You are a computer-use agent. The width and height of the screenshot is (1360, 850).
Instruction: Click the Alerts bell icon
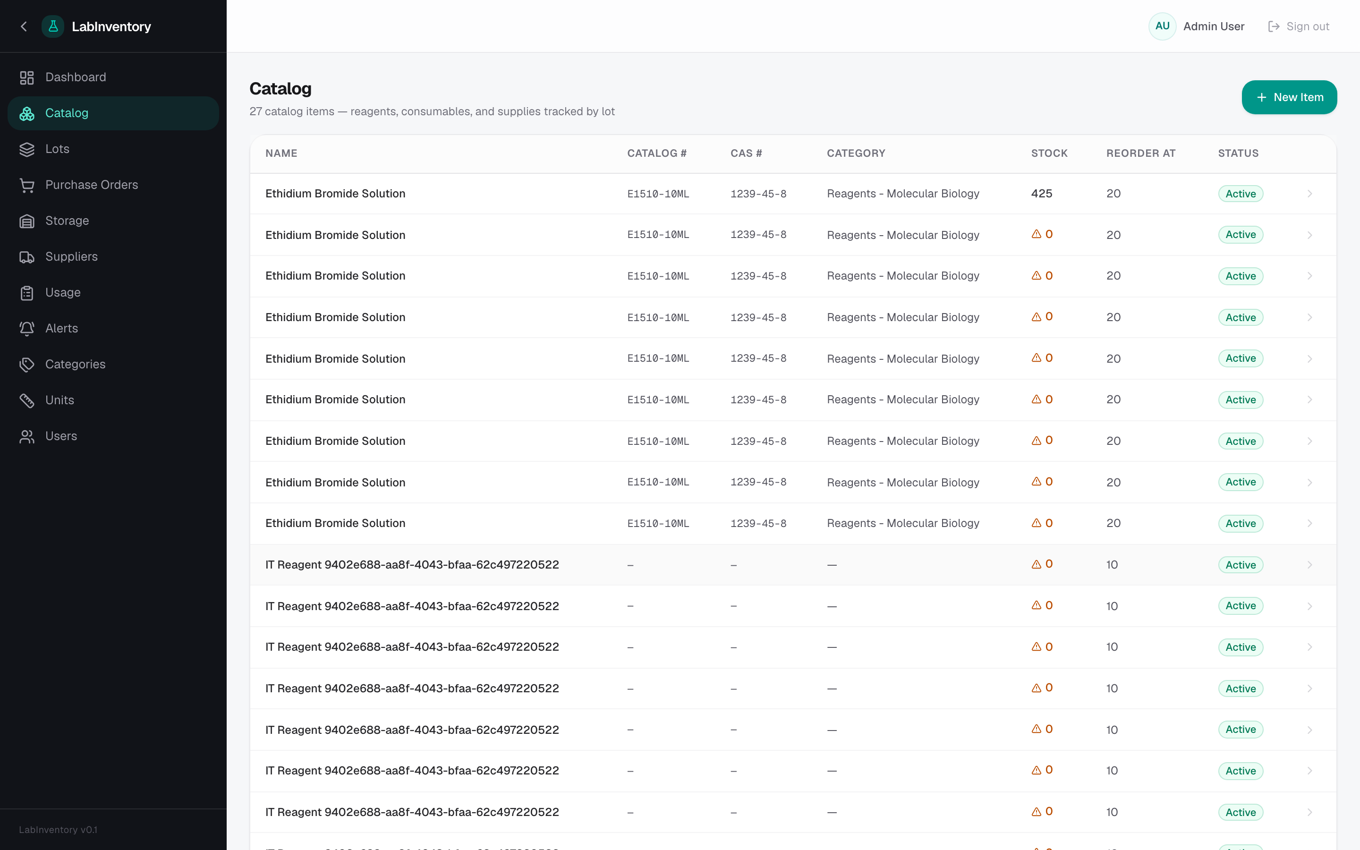click(27, 329)
